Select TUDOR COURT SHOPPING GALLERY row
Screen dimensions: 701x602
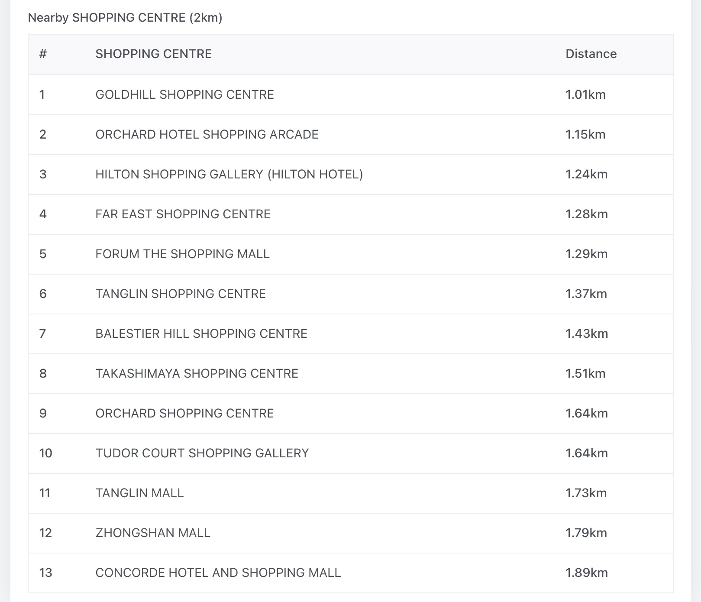coord(202,453)
